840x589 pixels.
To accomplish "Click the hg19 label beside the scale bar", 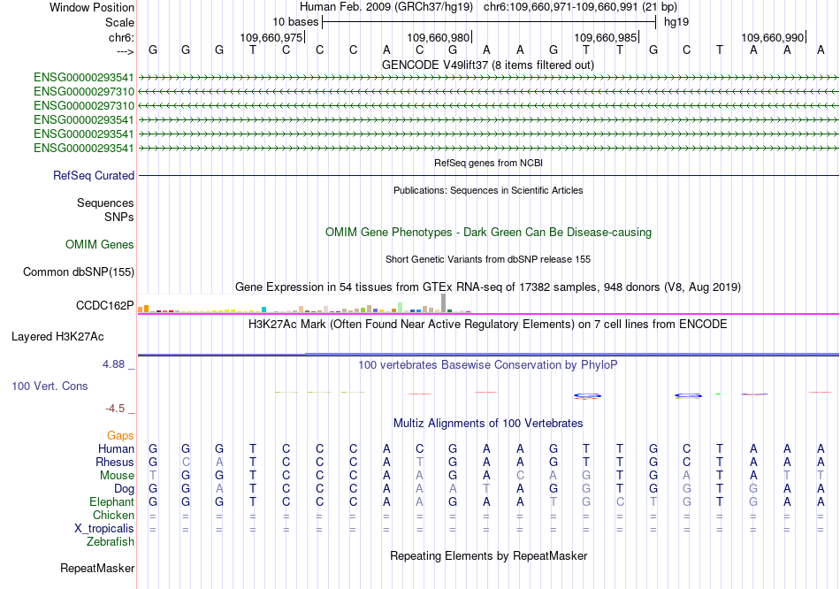I will (676, 22).
